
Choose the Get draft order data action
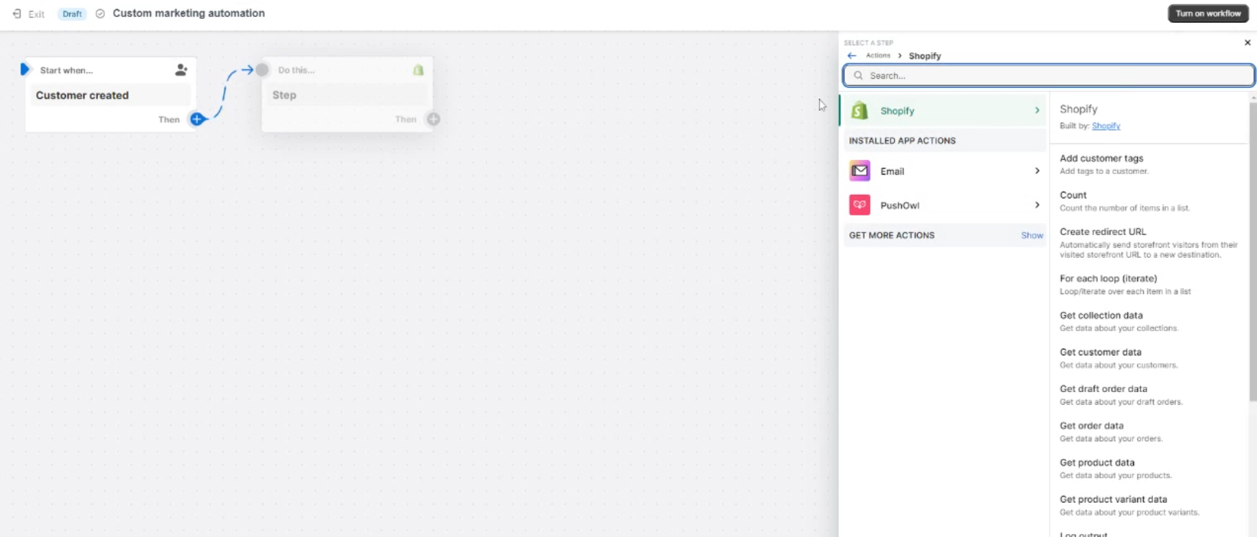pyautogui.click(x=1148, y=394)
